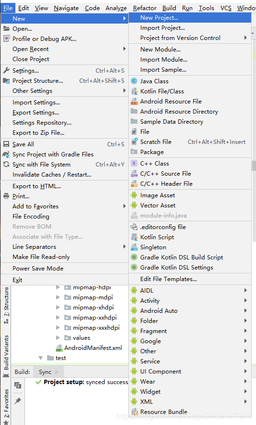Open the Refactor menu
The image size is (256, 425).
(145, 8)
